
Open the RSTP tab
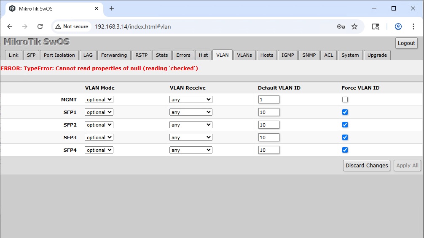142,55
